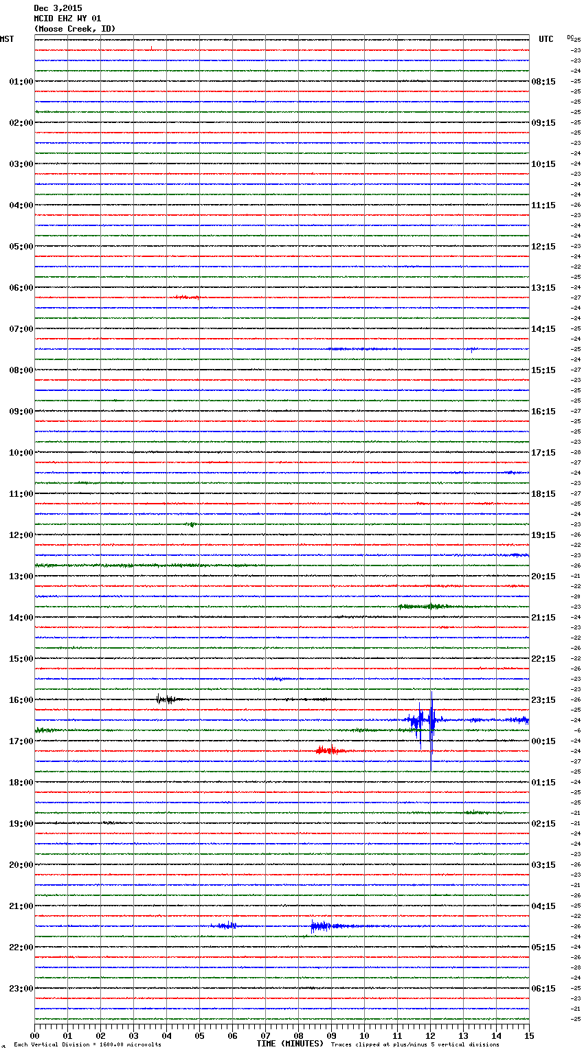Select the '10:15' UTC time label
The height and width of the screenshot is (1054, 584).
point(543,164)
